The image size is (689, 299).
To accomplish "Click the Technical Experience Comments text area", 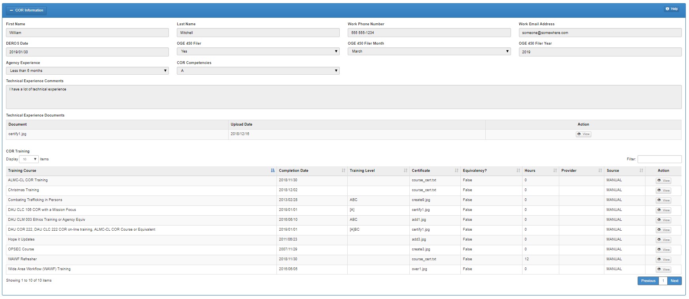I will [x=344, y=97].
